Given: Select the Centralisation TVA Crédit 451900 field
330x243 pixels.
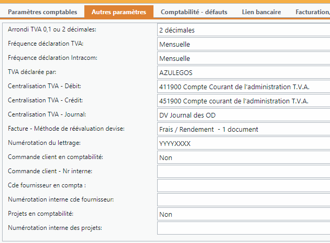Looking at the screenshot, I should (244, 101).
